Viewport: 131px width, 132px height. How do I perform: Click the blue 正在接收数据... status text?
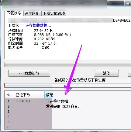point(38,25)
